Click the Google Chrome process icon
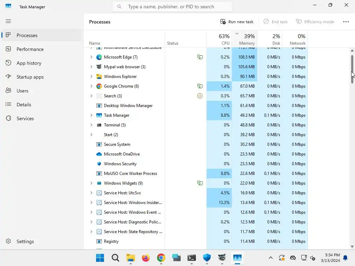 point(99,86)
